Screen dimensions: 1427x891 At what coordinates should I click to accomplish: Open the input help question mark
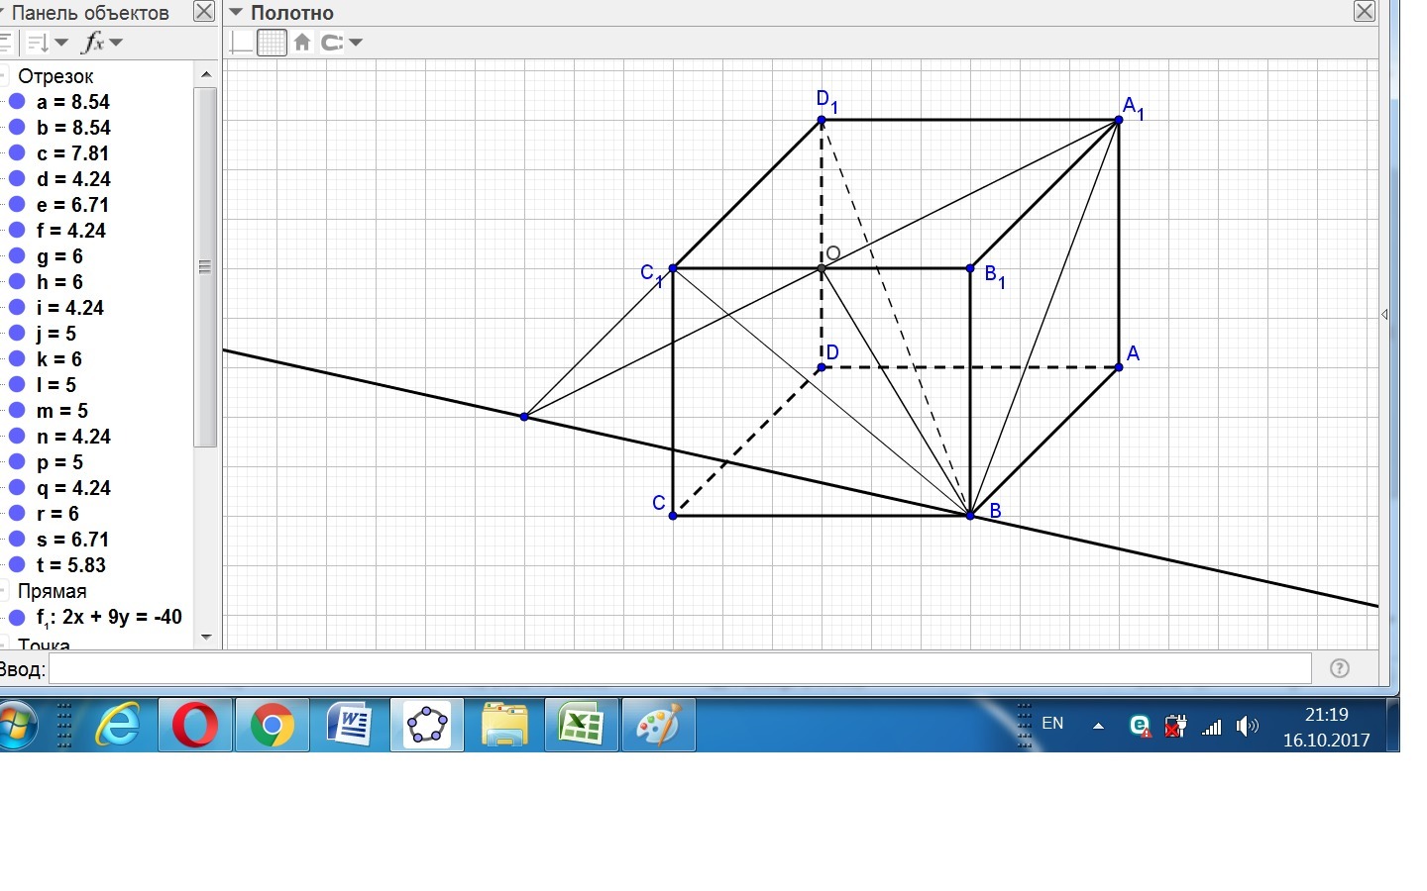[x=1340, y=668]
